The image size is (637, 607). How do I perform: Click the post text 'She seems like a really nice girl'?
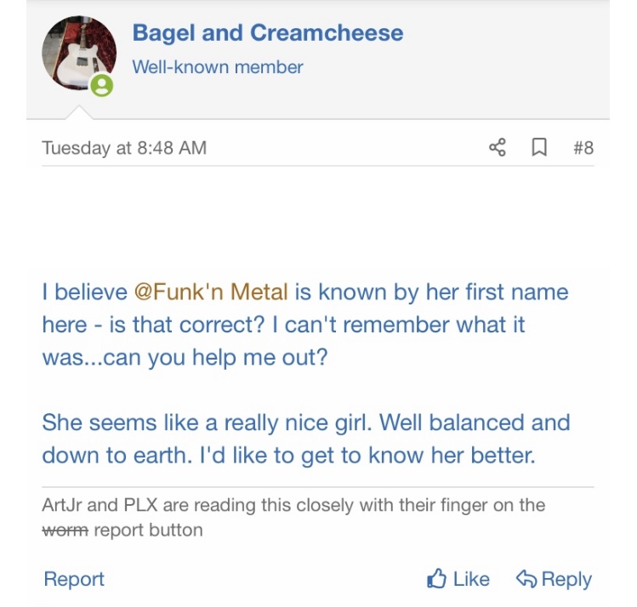click(207, 423)
